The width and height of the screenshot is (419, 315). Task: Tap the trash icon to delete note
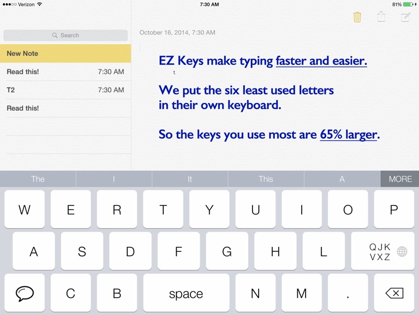click(x=357, y=17)
